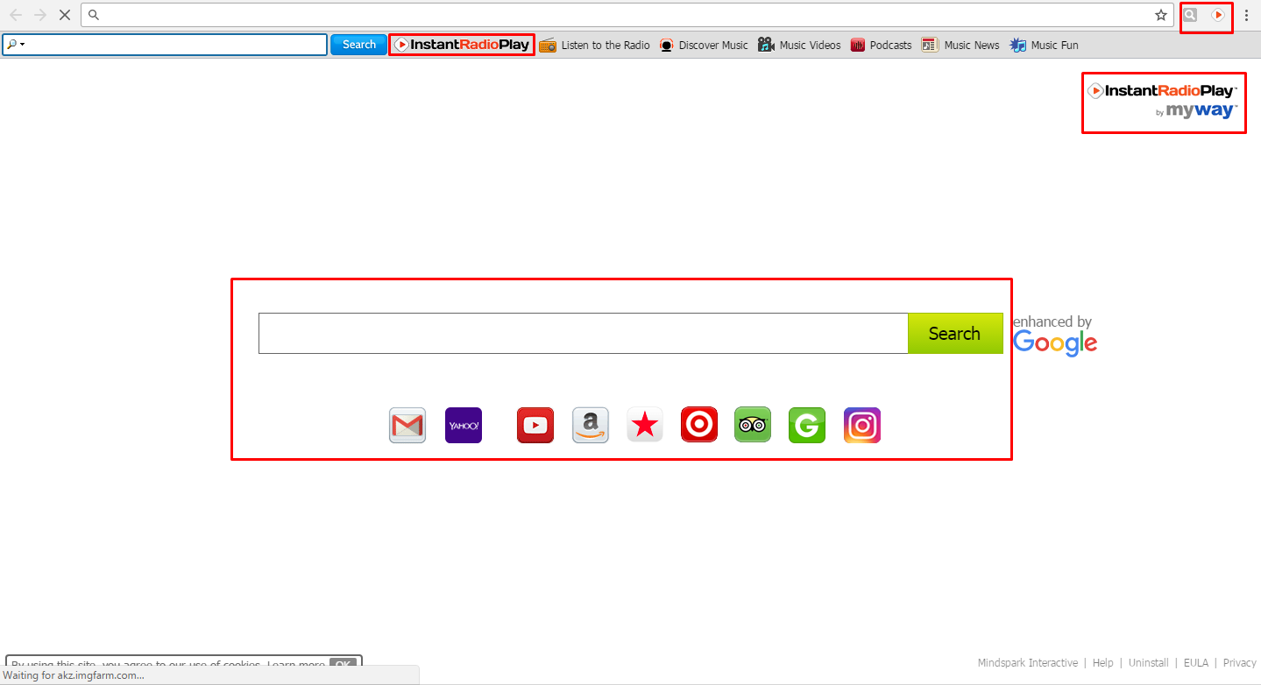The width and height of the screenshot is (1261, 685).
Task: Click the InstantRadioPlay toolbar logo
Action: point(462,45)
